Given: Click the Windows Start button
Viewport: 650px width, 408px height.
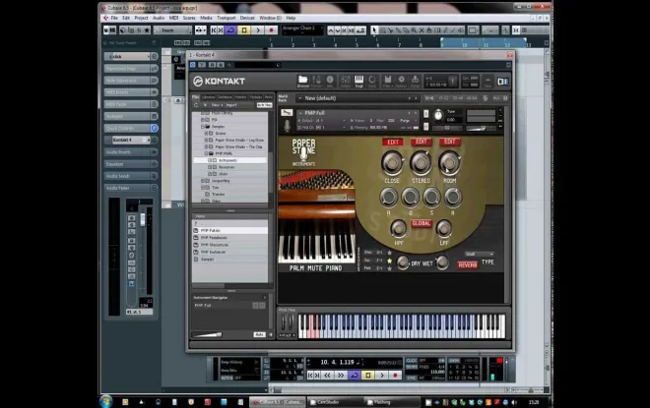Looking at the screenshot, I should click(x=106, y=401).
